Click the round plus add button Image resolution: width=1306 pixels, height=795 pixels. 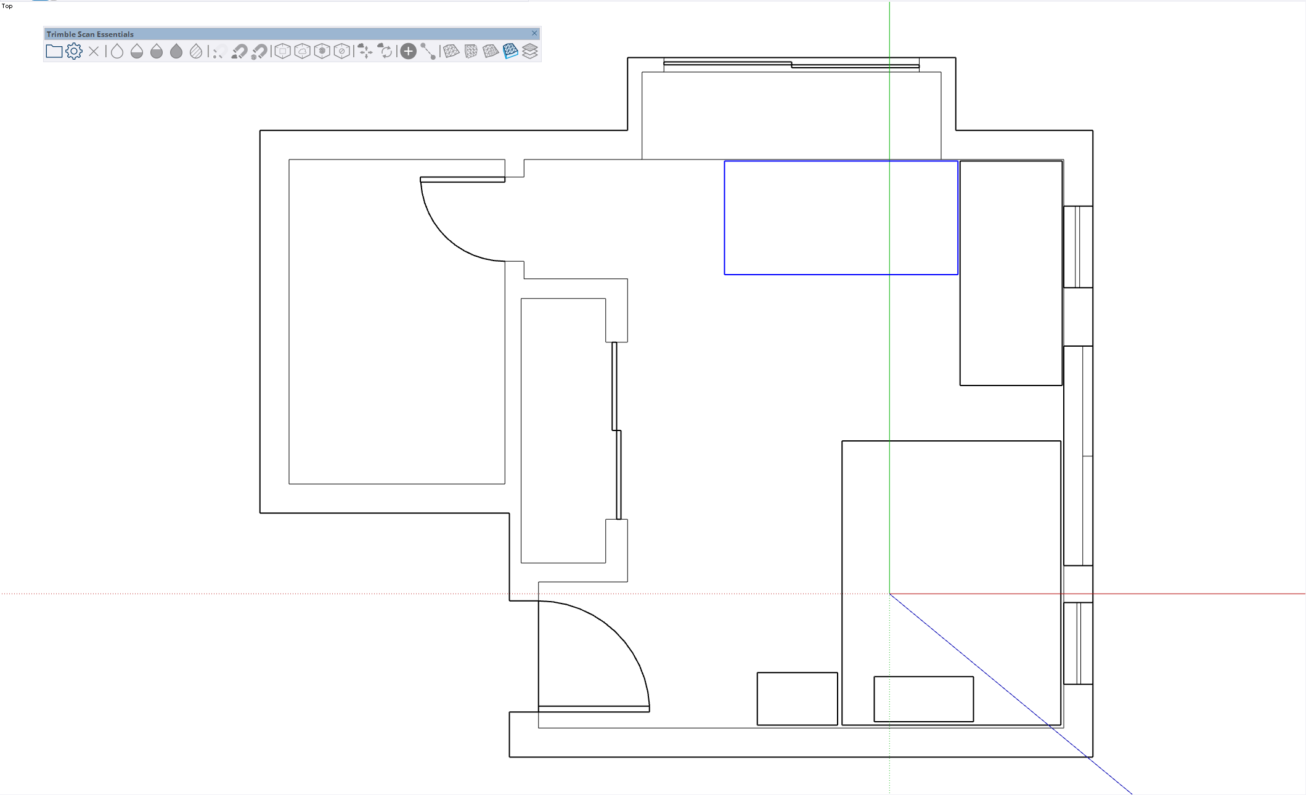[408, 51]
